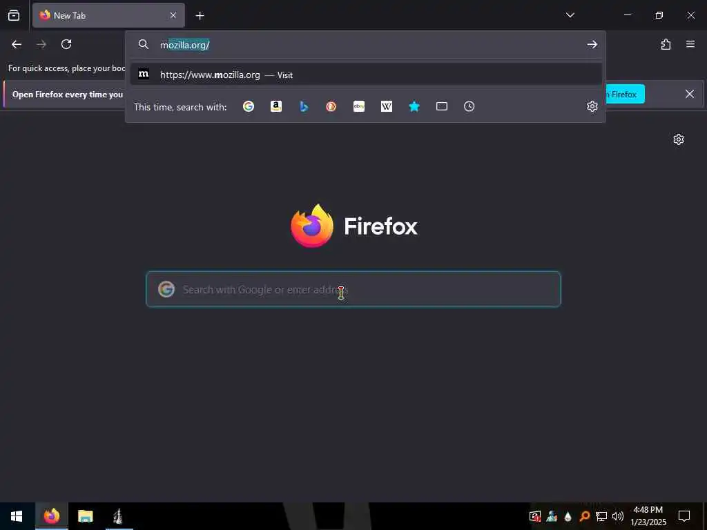This screenshot has width=707, height=530.
Task: Search in open Tabs icon
Action: click(442, 106)
